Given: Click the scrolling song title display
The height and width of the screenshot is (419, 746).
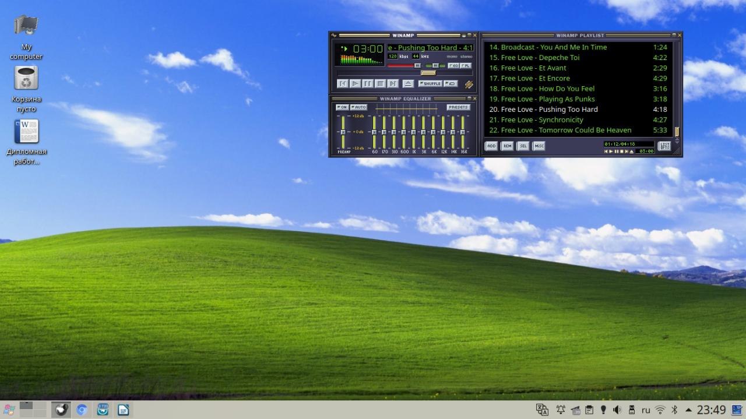Looking at the screenshot, I should (431, 48).
